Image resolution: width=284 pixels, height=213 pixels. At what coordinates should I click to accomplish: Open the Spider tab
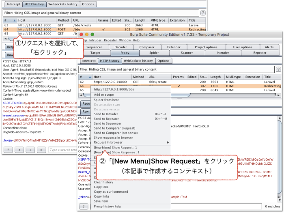(x=154, y=53)
